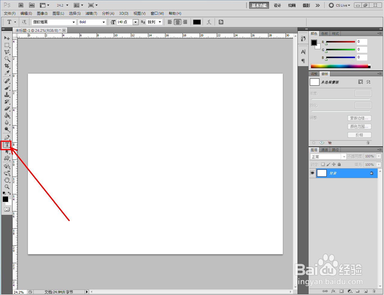Select the Dodge tool
The height and width of the screenshot is (295, 384).
(7, 129)
